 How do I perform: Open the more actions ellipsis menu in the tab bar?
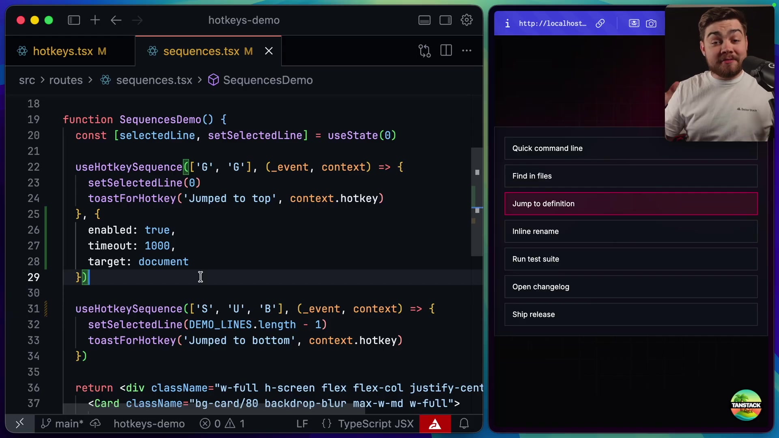(x=466, y=50)
